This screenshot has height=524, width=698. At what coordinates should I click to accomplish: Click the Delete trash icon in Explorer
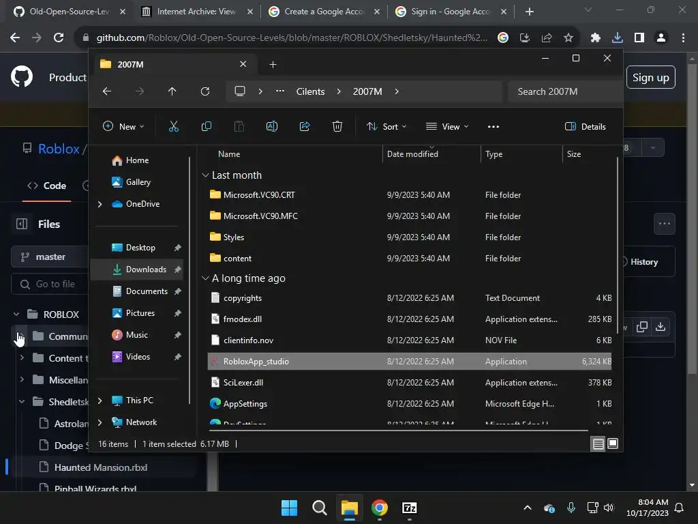[337, 126]
